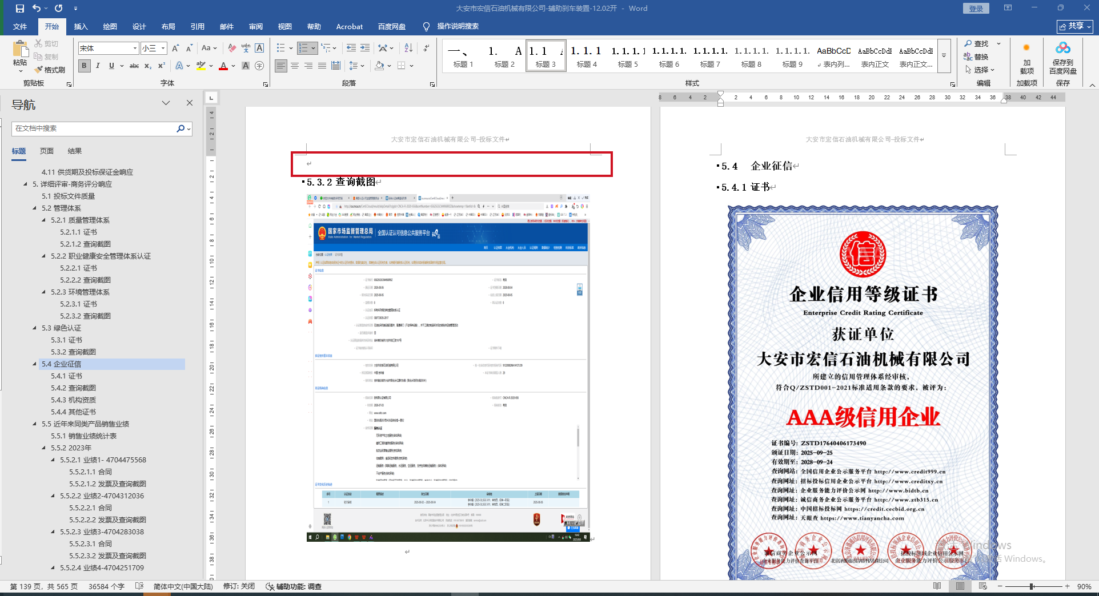Open 加载项 add-ins
This screenshot has height=596, width=1099.
coord(1026,59)
